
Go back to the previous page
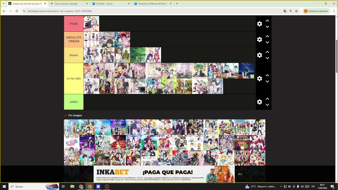(4, 11)
